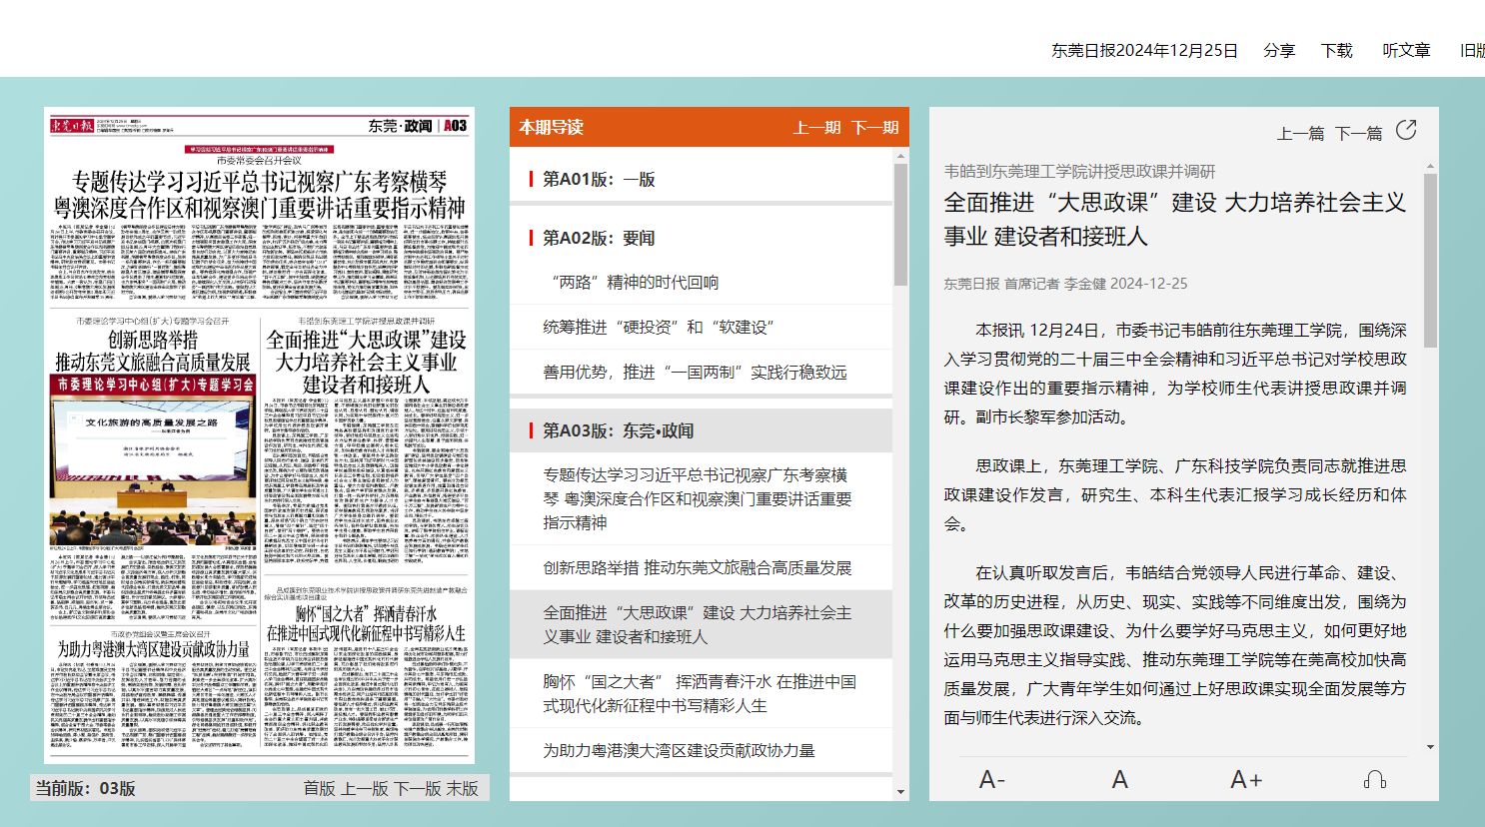
Task: Go to next issue 下一期
Action: pyautogui.click(x=874, y=128)
